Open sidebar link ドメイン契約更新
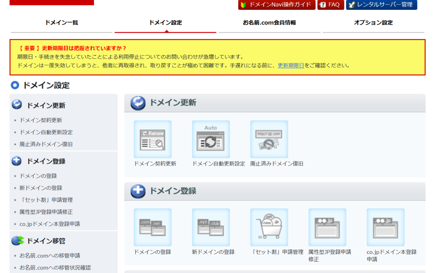 coord(41,120)
